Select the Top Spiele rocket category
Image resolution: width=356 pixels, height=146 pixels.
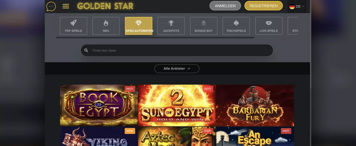73,26
